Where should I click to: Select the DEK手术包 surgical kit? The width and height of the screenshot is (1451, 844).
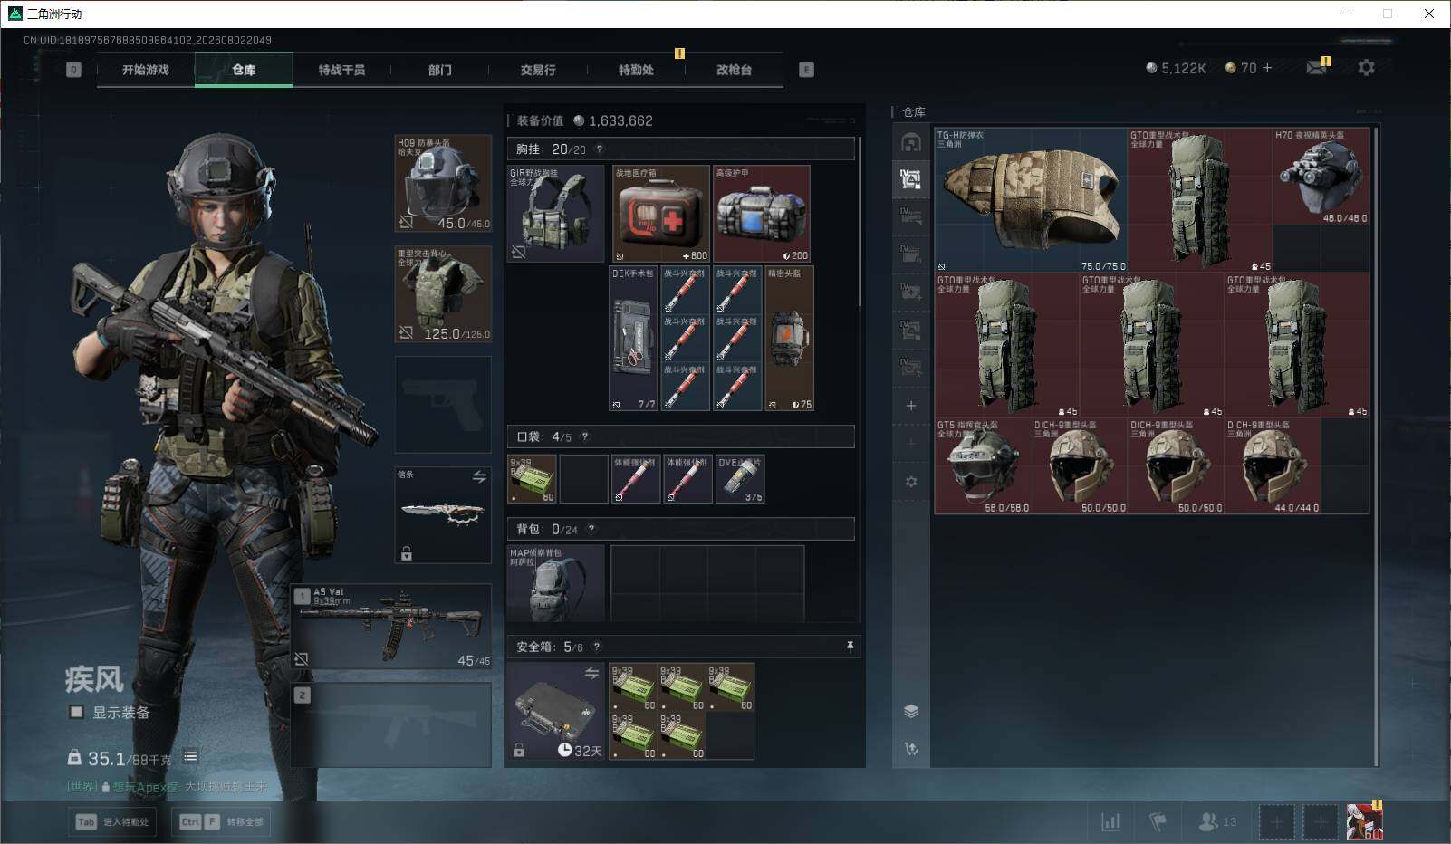pyautogui.click(x=634, y=339)
